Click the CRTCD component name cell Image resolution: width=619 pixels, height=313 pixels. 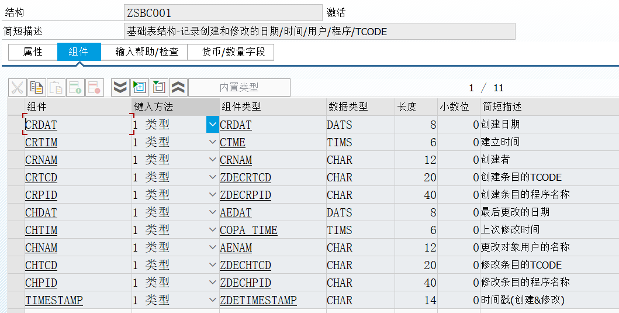78,177
